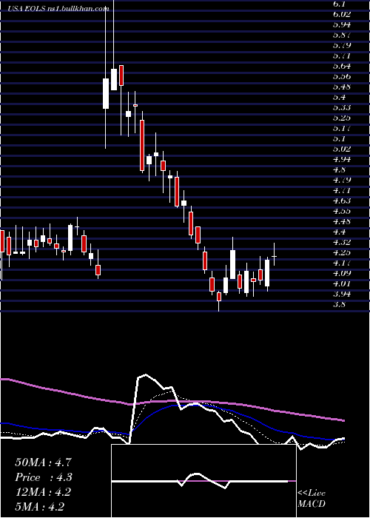
Task: Click the 5MA : 4.2 legend value
Action: coord(40,507)
